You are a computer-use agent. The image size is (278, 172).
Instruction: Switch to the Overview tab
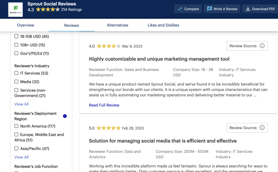point(26,25)
